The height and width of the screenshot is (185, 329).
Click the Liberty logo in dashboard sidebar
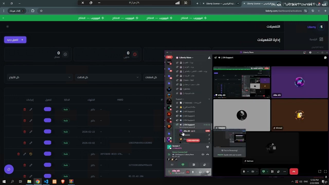pos(321,27)
